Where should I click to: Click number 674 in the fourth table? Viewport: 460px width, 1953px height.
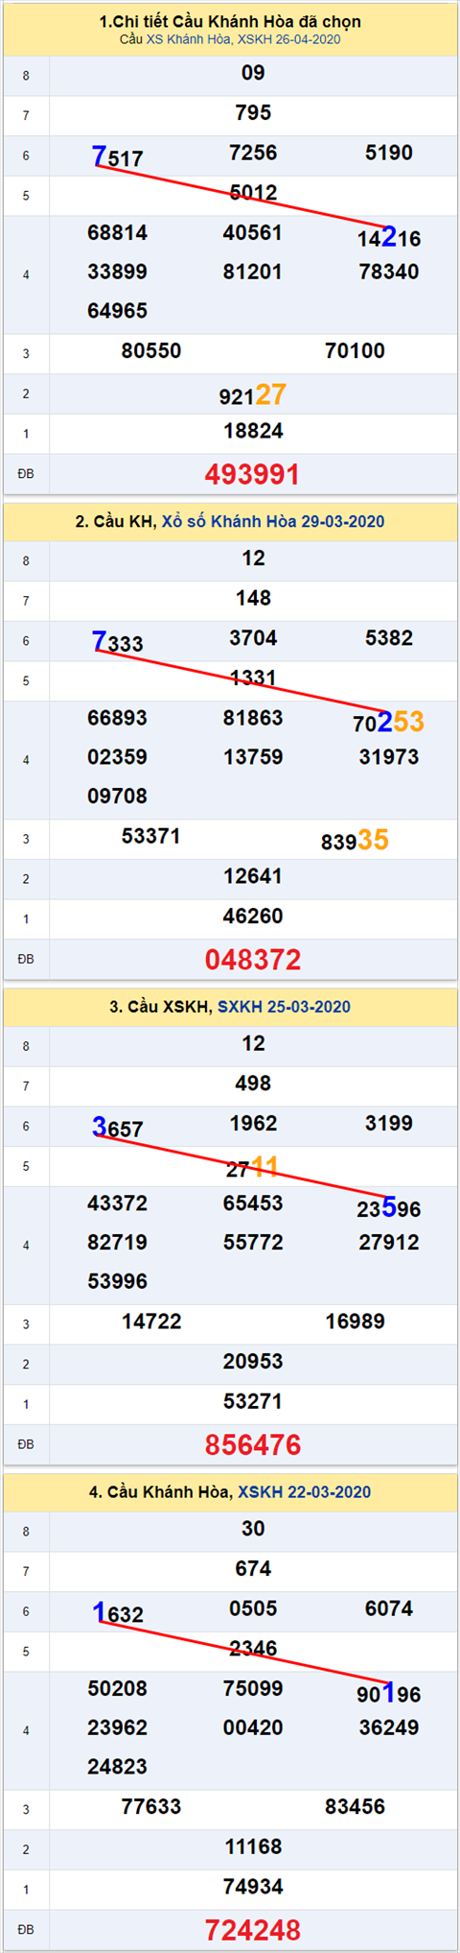pyautogui.click(x=253, y=1569)
